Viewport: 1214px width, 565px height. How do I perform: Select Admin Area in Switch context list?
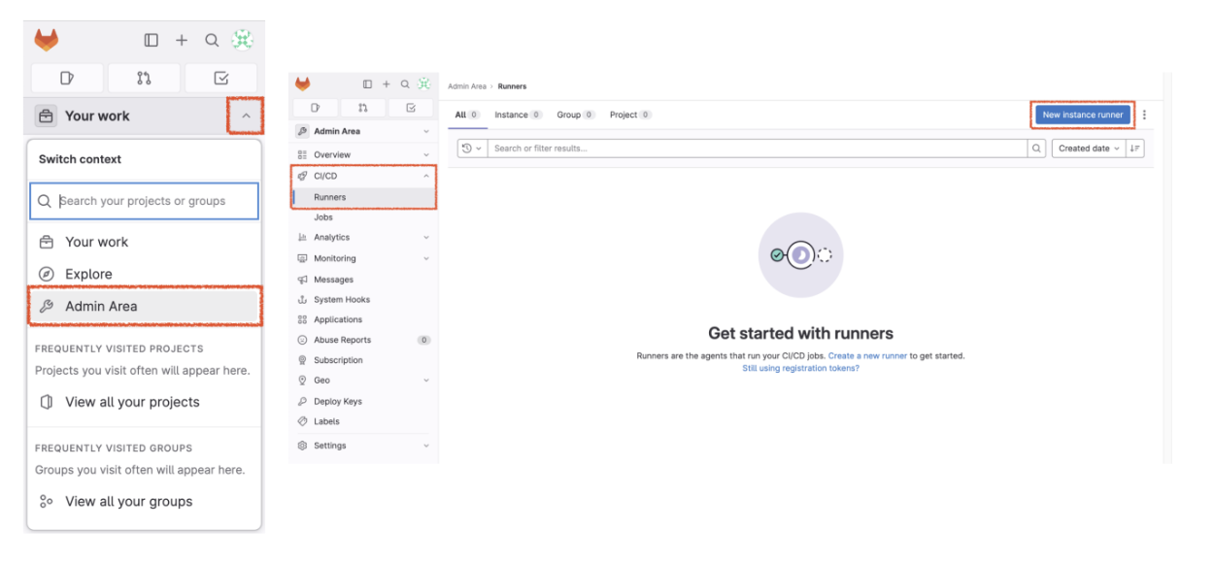point(145,306)
